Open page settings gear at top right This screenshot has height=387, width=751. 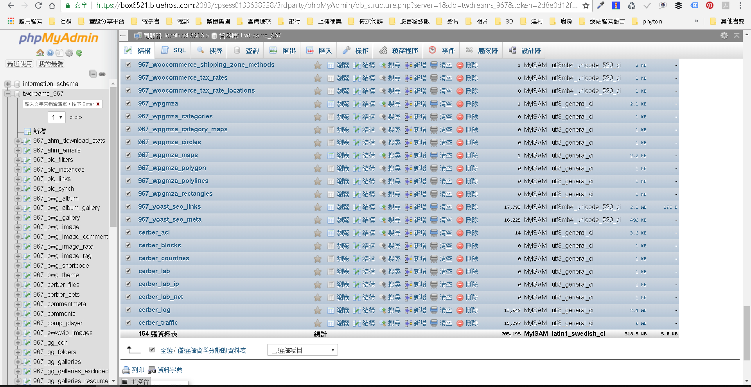click(724, 36)
